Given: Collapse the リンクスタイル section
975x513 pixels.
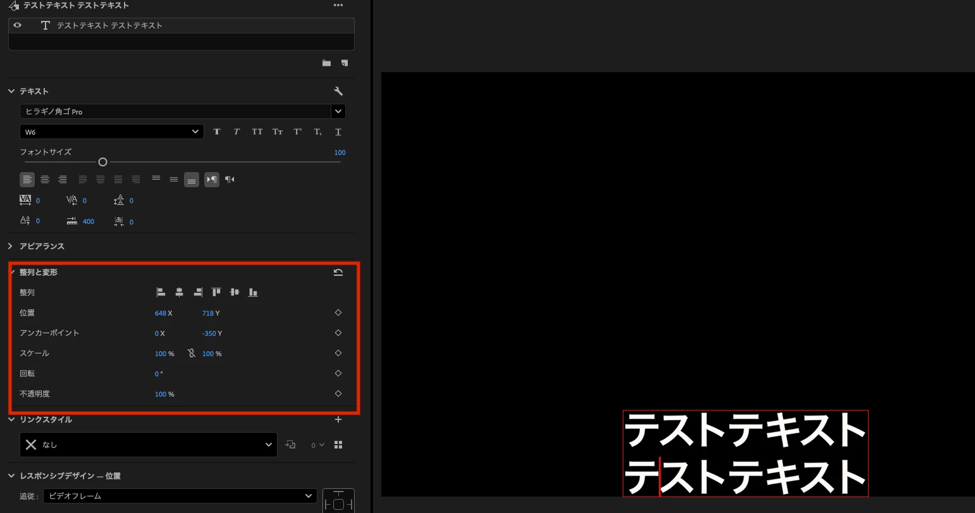Looking at the screenshot, I should [11, 419].
